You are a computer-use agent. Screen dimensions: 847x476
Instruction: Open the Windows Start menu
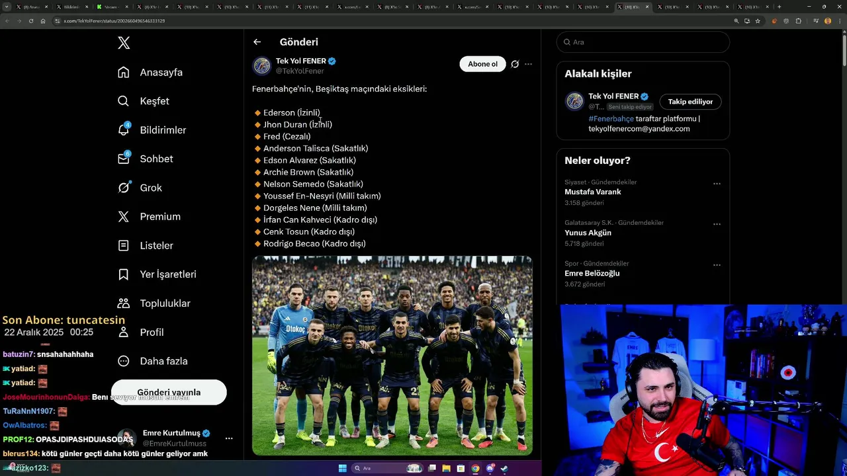342,468
